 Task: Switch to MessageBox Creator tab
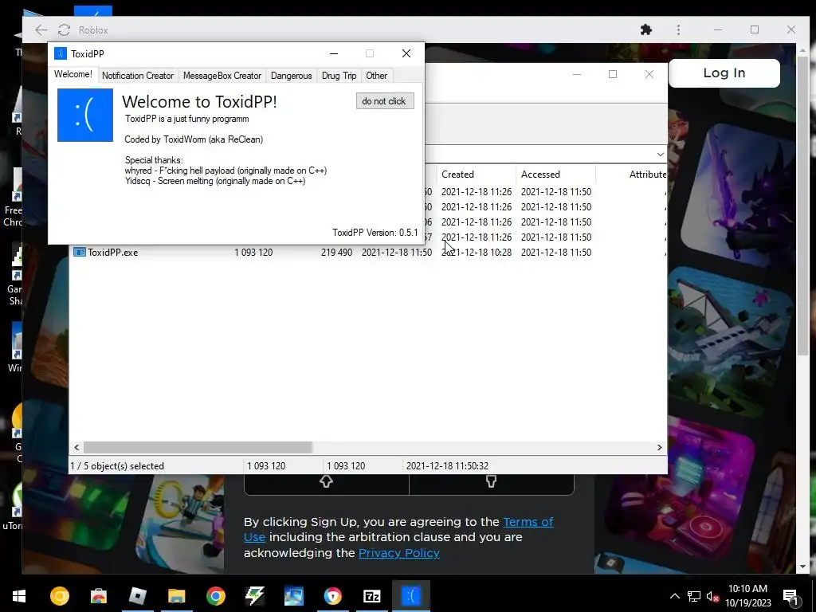pyautogui.click(x=222, y=76)
